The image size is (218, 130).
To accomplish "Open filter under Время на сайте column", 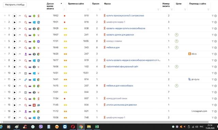I will pos(88,10).
